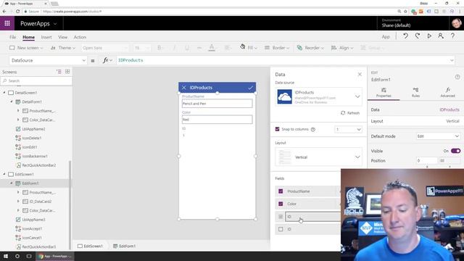The width and height of the screenshot is (464, 261).
Task: Open the Reorder menu
Action: 311,48
